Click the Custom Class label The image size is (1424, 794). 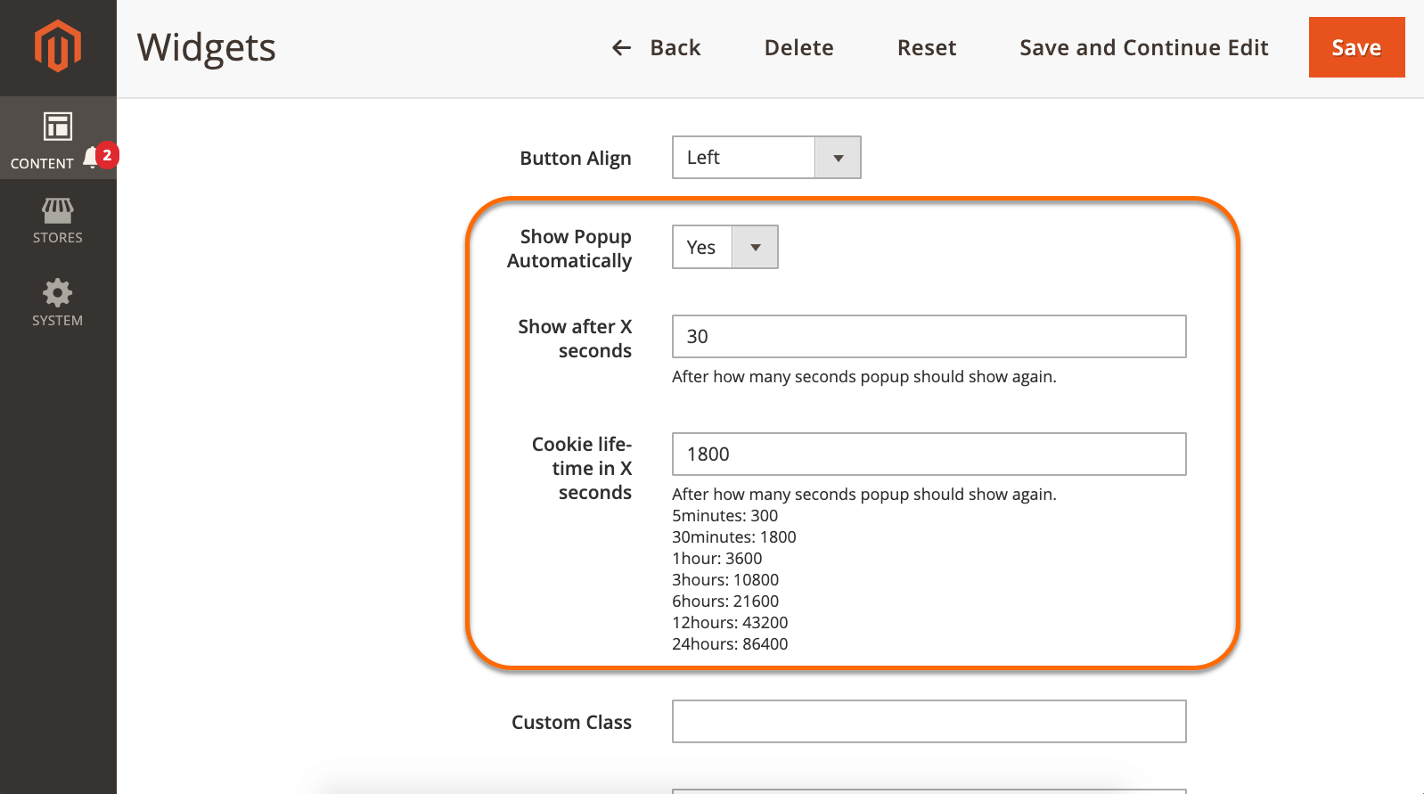tap(571, 723)
